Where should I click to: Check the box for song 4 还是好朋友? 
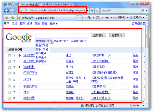(x=9, y=73)
